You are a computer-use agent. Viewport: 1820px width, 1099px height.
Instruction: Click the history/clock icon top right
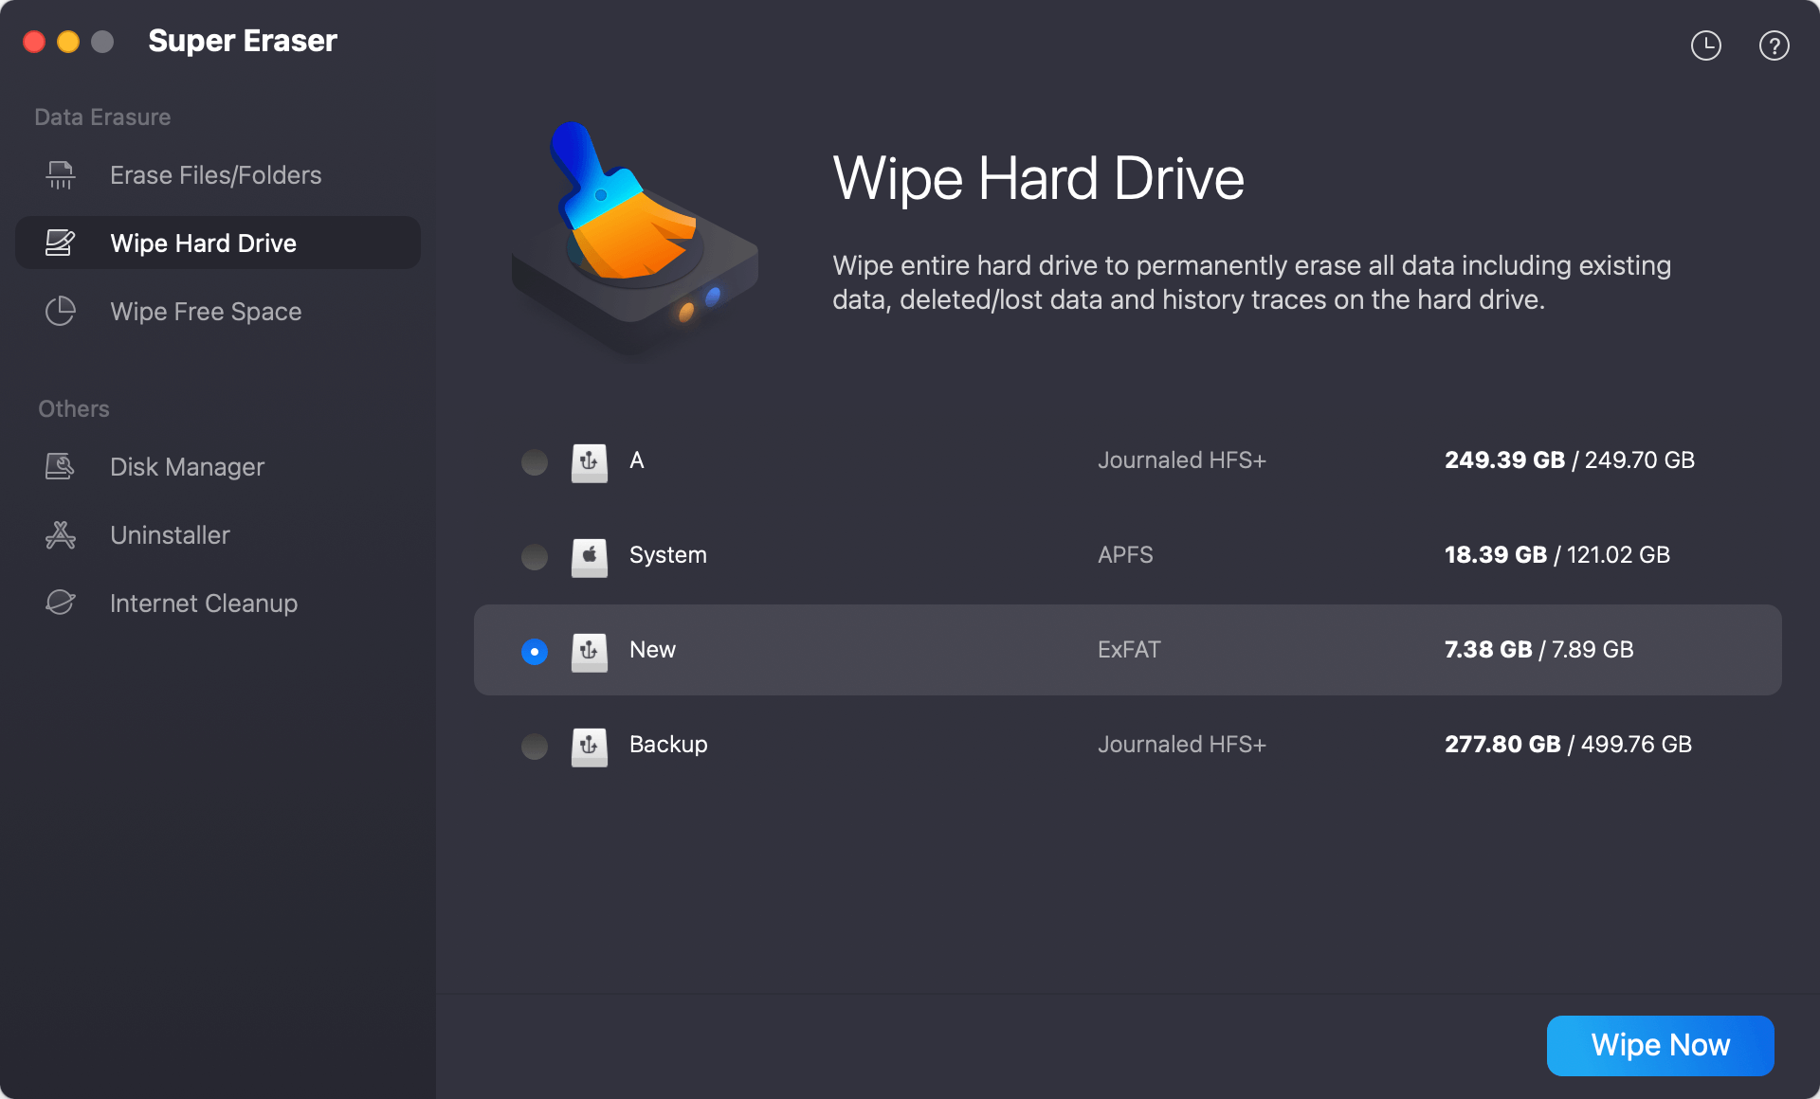[x=1704, y=45]
